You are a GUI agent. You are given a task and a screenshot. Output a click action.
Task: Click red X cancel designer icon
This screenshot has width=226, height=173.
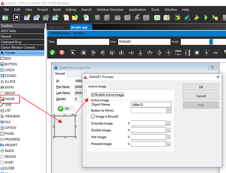(x=62, y=53)
